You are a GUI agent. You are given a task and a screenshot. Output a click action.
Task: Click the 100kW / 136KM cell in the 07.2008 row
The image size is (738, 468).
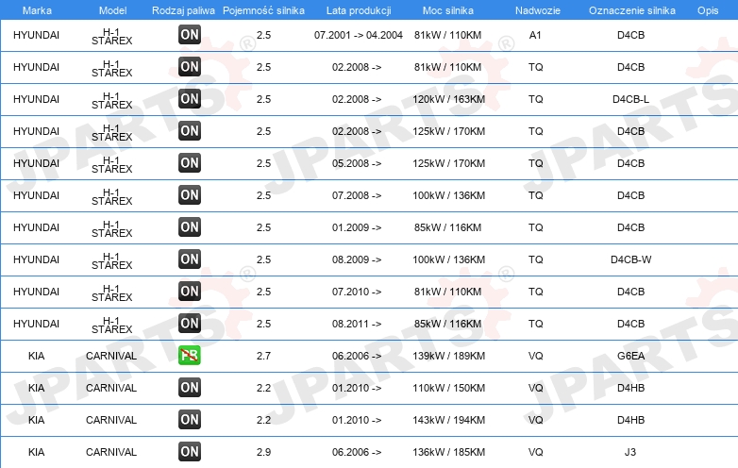(448, 195)
